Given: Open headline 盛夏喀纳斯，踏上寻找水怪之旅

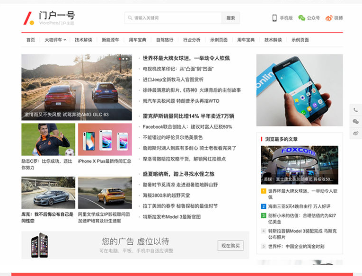Looking at the screenshot, I should click(x=178, y=174).
